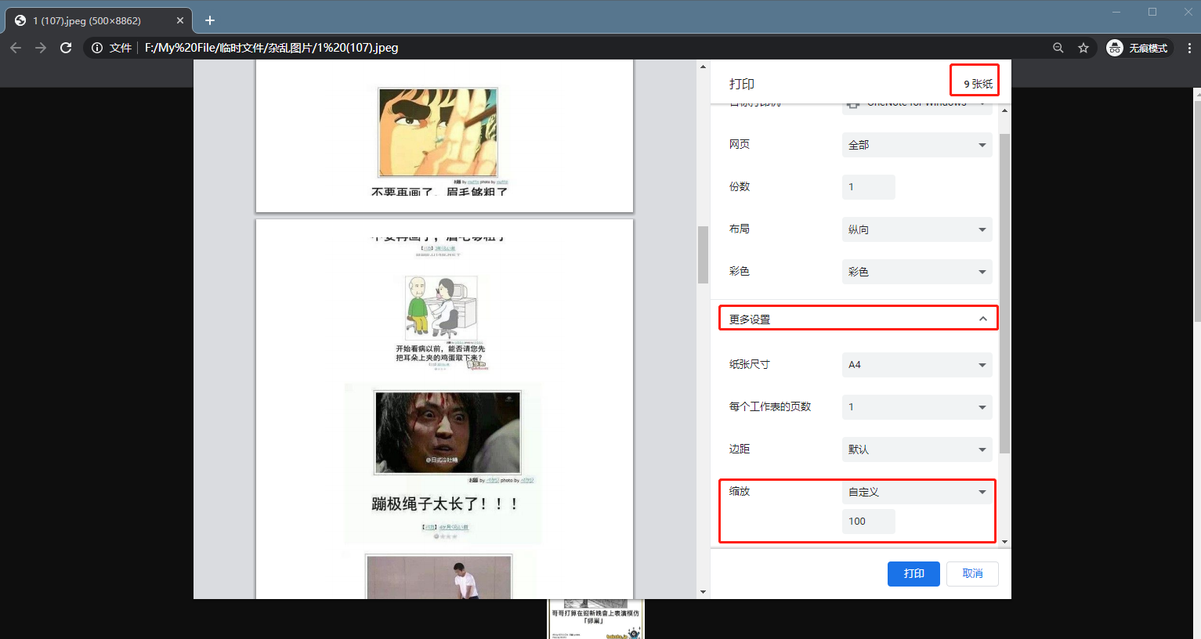1201x639 pixels.
Task: Close the 1 (107).jpeg tab
Action: [180, 20]
